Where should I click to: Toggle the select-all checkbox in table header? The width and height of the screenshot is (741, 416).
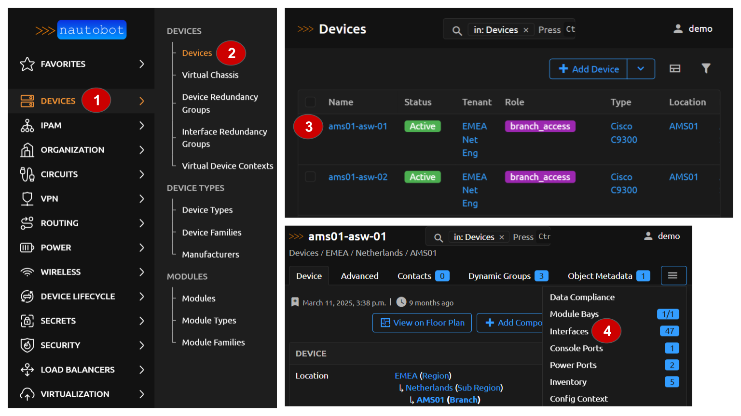[310, 102]
